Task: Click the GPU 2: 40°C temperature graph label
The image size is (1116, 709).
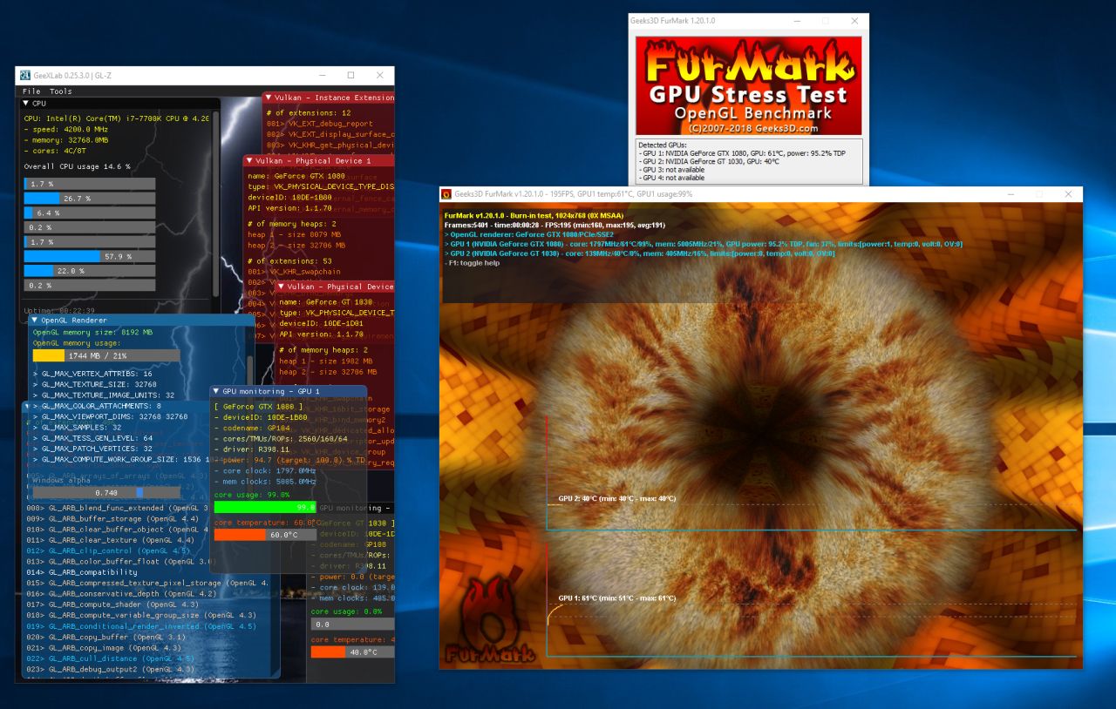Action: (x=616, y=499)
